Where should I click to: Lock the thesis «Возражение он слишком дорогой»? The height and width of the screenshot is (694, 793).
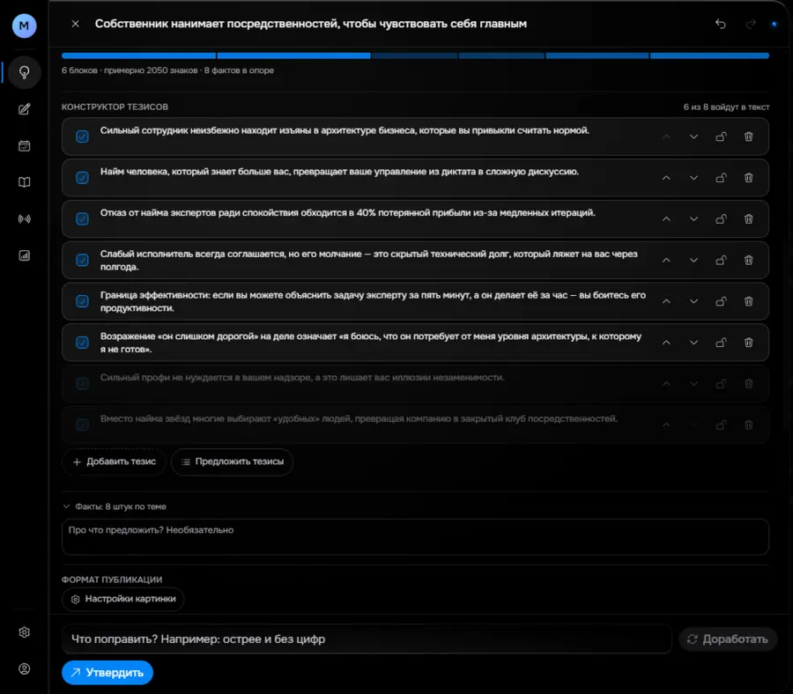(x=721, y=343)
